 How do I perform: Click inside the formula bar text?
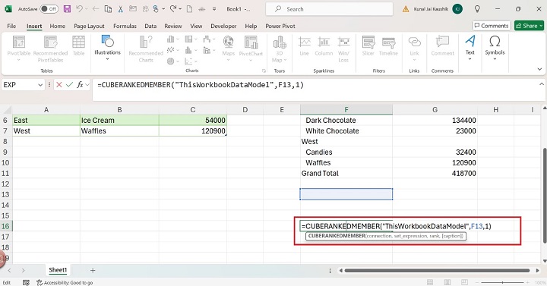tap(201, 85)
